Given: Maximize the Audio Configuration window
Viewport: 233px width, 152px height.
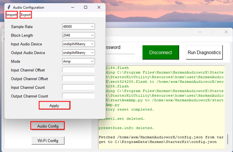Looking at the screenshot, I should pos(86,7).
